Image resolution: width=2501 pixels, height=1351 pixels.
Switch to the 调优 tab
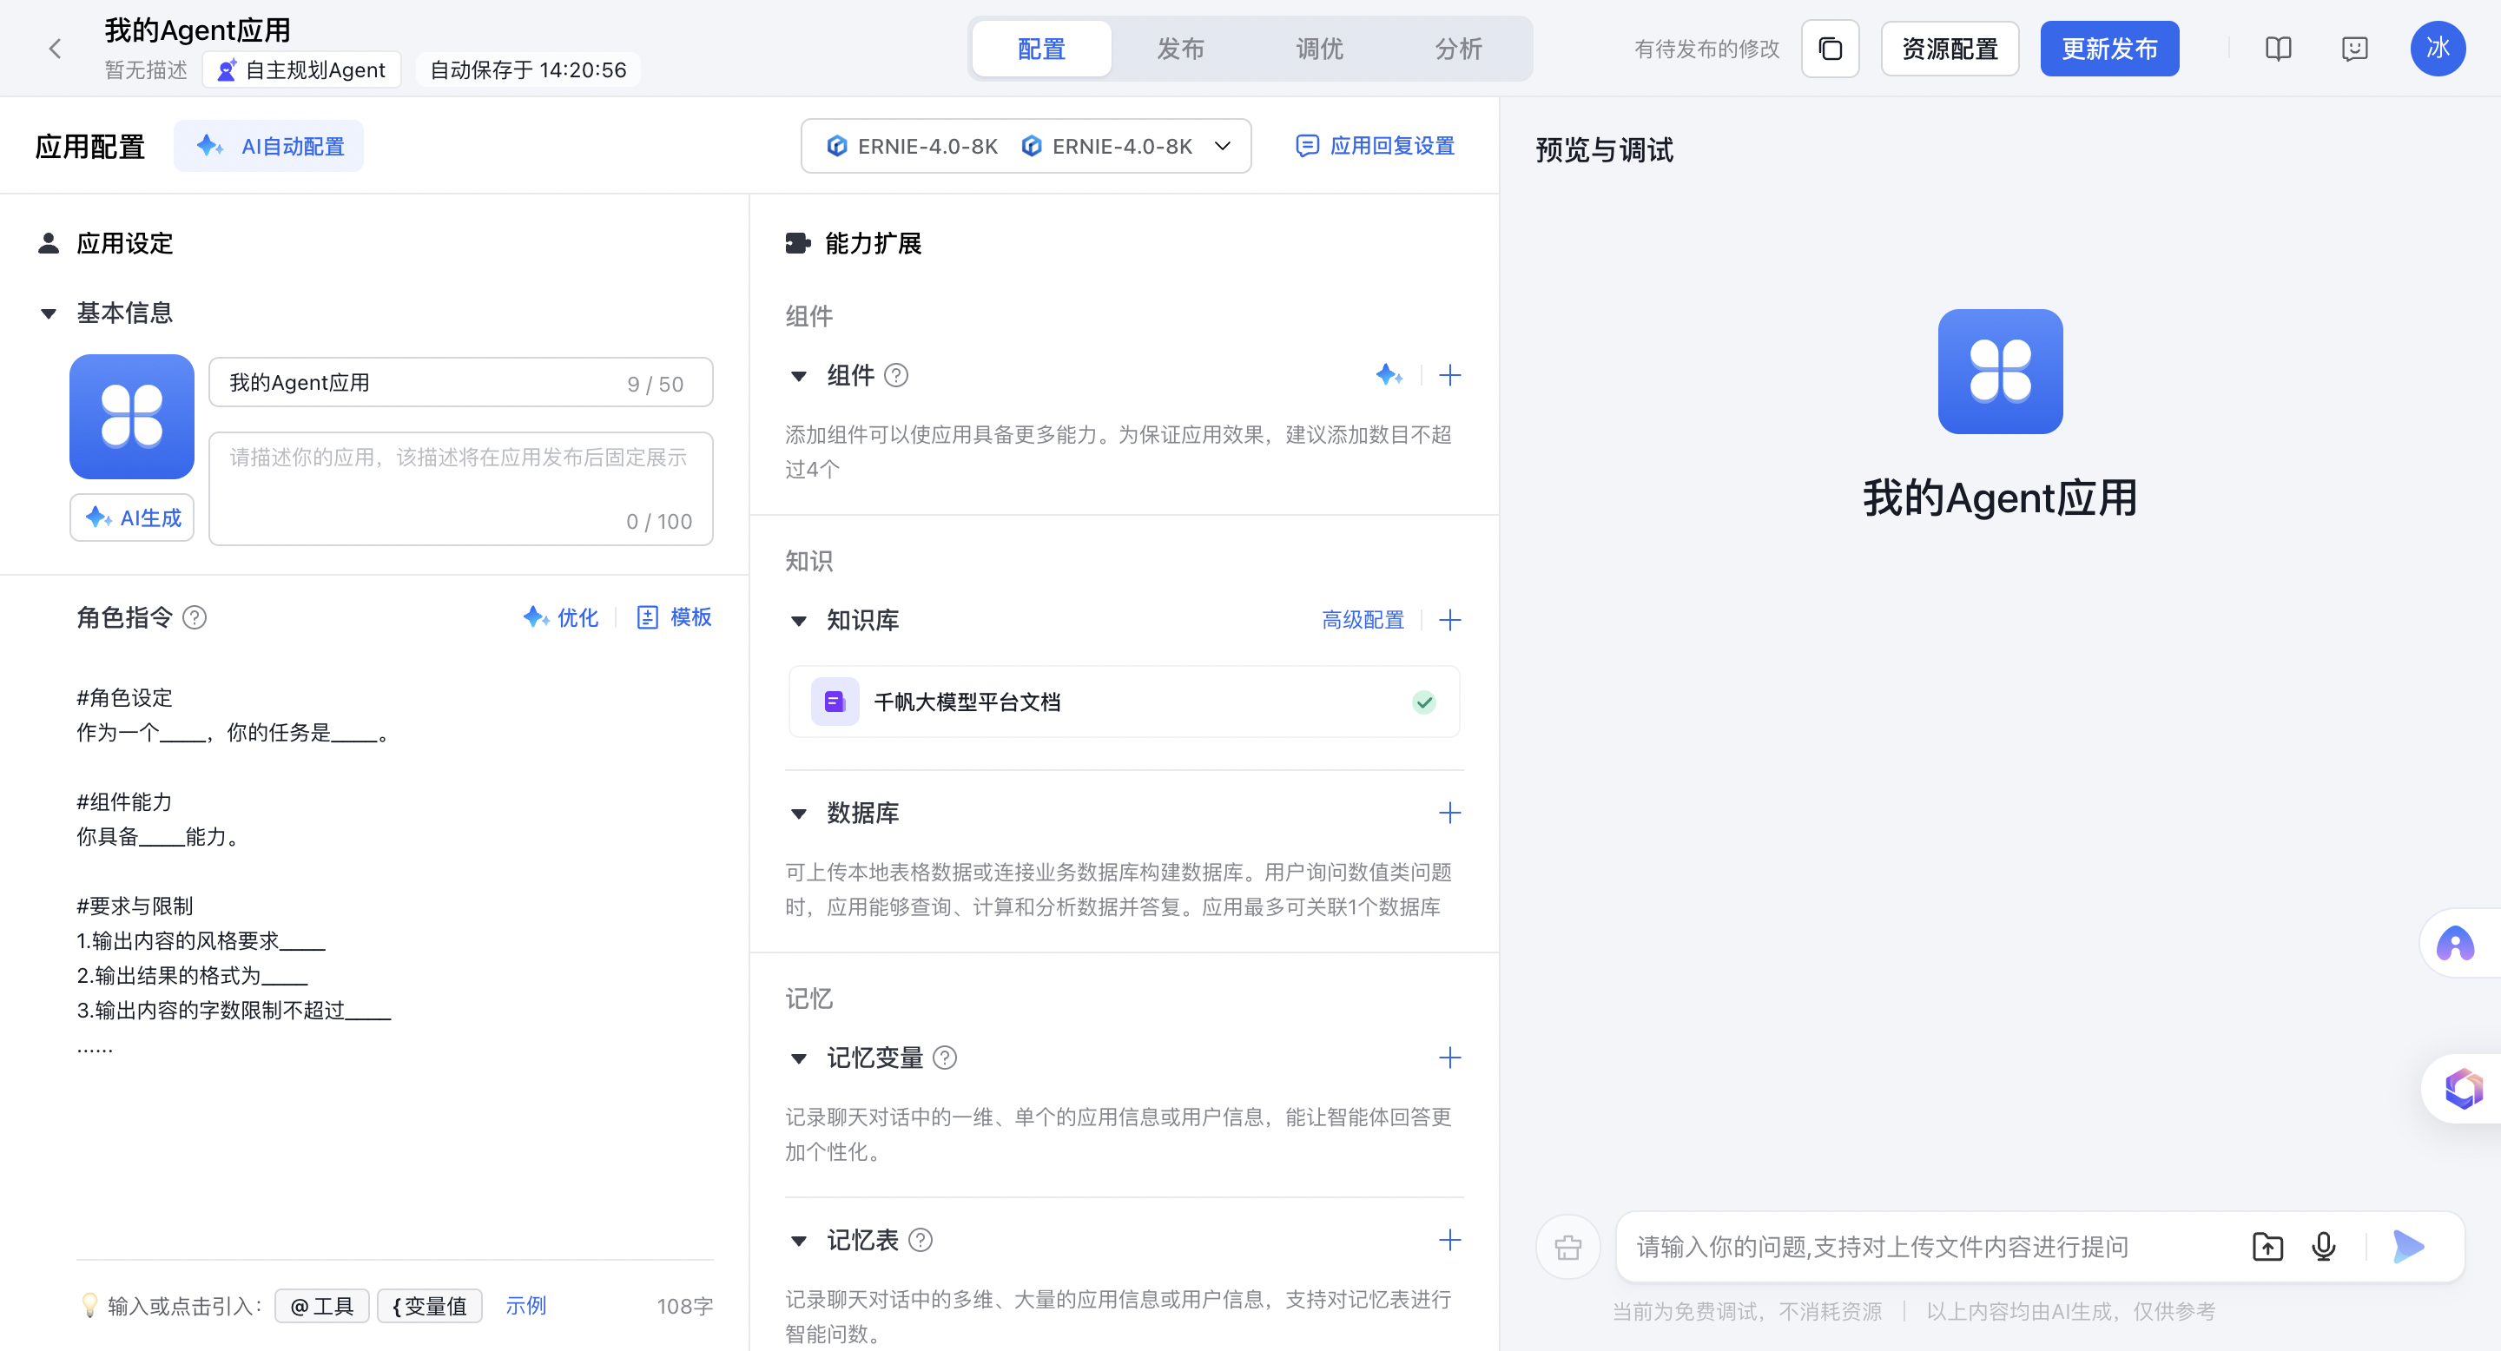pyautogui.click(x=1319, y=49)
